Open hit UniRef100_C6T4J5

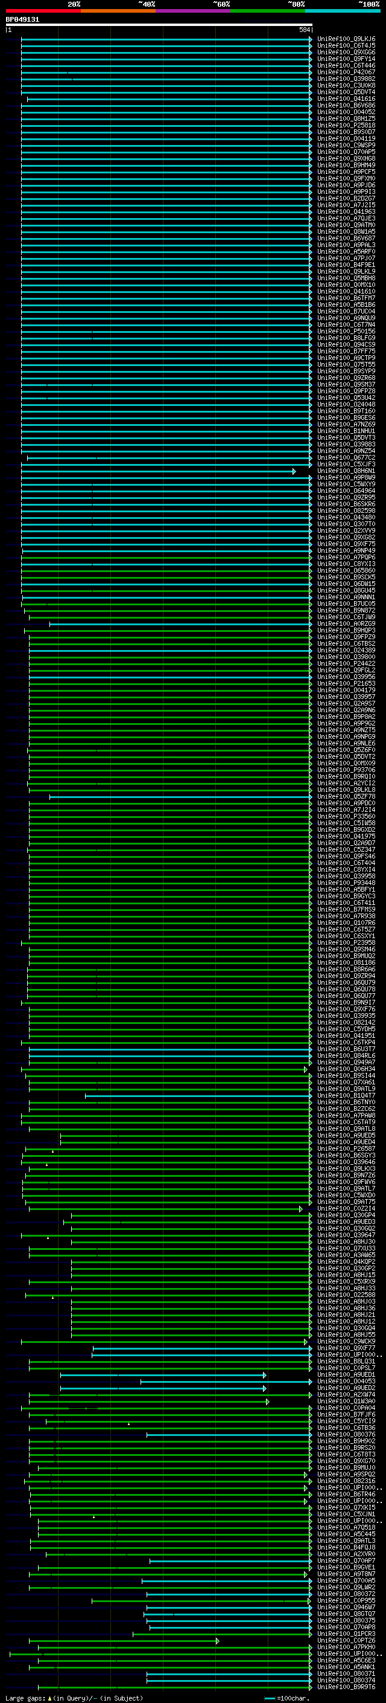pos(346,46)
